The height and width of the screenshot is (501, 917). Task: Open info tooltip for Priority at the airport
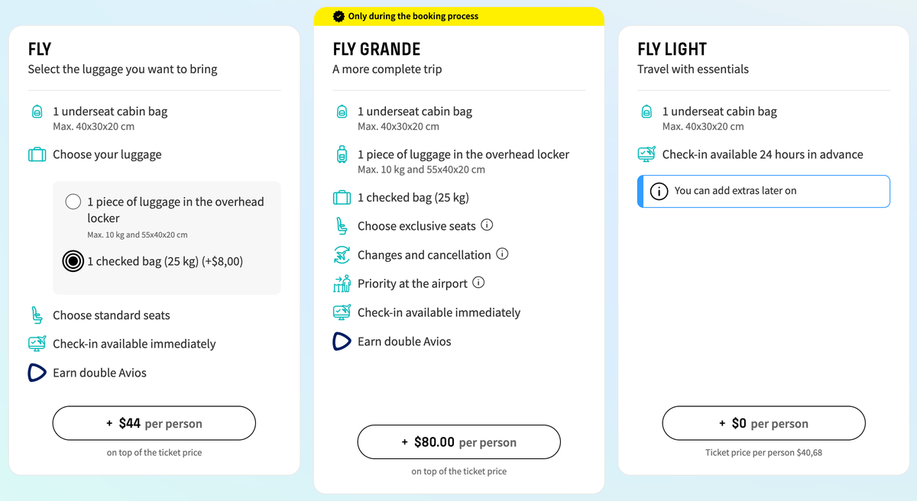coord(479,283)
